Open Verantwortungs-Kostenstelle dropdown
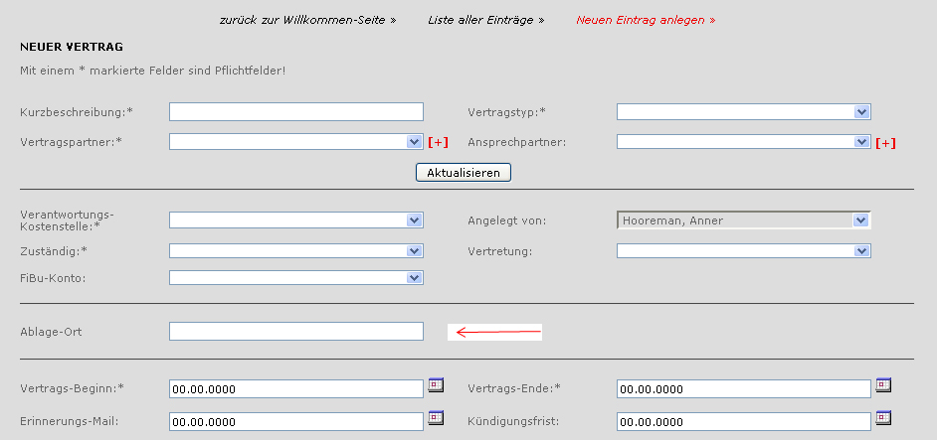 click(x=295, y=220)
